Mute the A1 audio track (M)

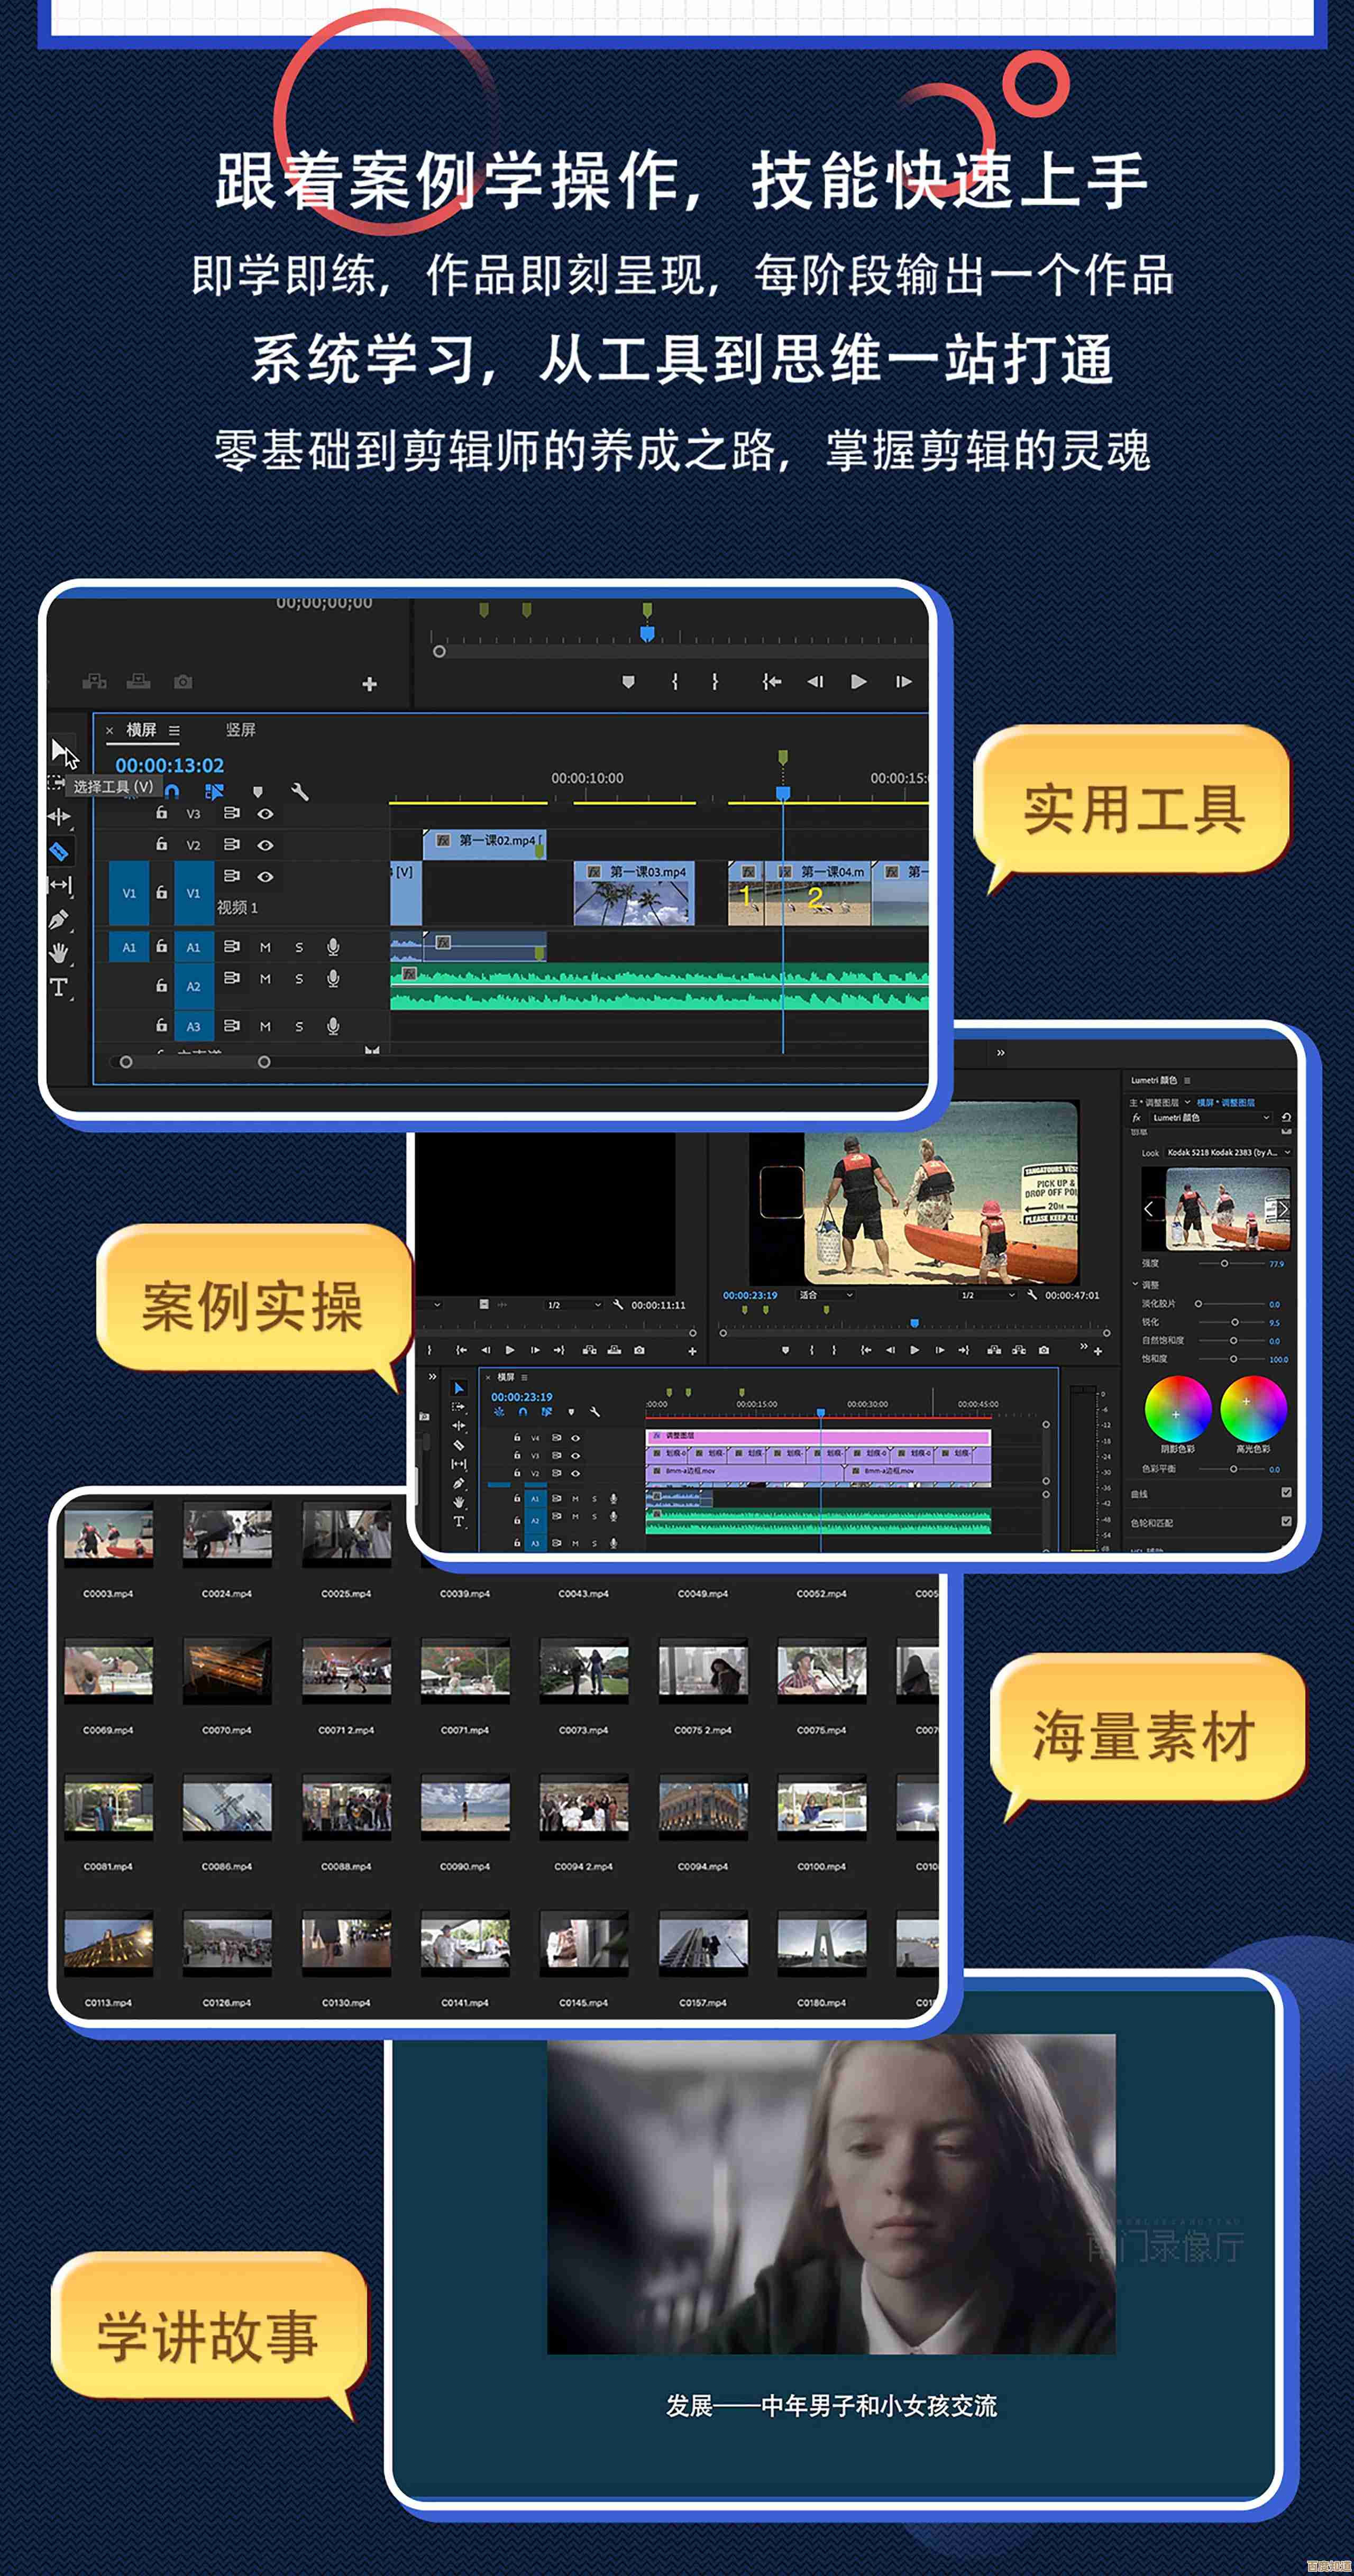[x=265, y=947]
